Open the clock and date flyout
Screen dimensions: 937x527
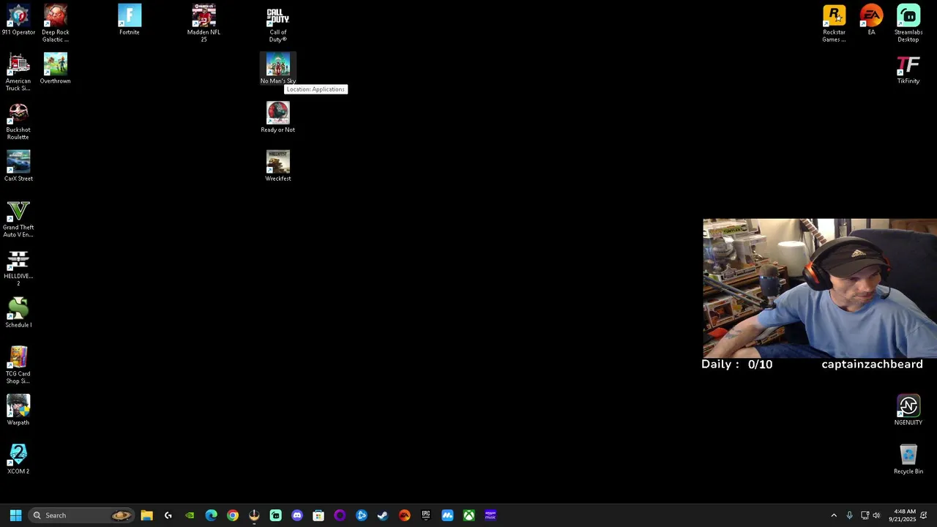pyautogui.click(x=902, y=515)
